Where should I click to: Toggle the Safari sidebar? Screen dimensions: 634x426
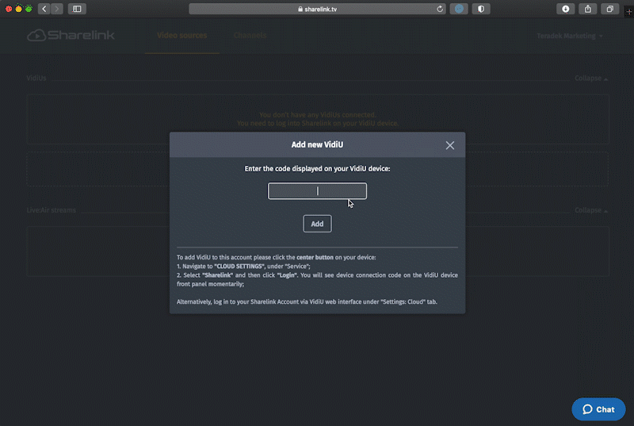pyautogui.click(x=77, y=9)
